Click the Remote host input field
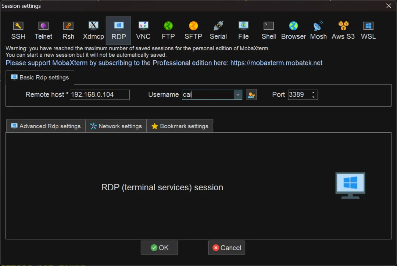The height and width of the screenshot is (266, 397). point(100,95)
